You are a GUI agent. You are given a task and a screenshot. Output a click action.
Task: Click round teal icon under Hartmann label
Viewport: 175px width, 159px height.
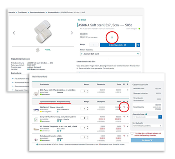pos(58,140)
